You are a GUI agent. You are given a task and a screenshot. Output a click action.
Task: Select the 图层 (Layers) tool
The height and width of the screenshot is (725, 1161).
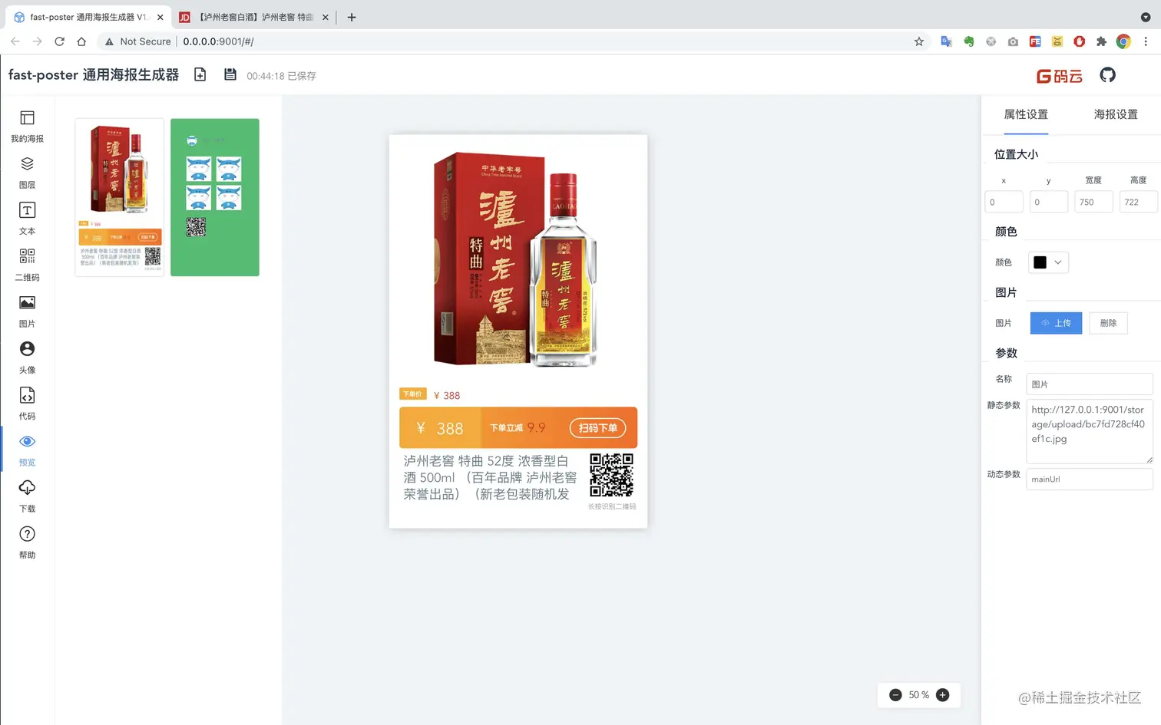(x=27, y=173)
